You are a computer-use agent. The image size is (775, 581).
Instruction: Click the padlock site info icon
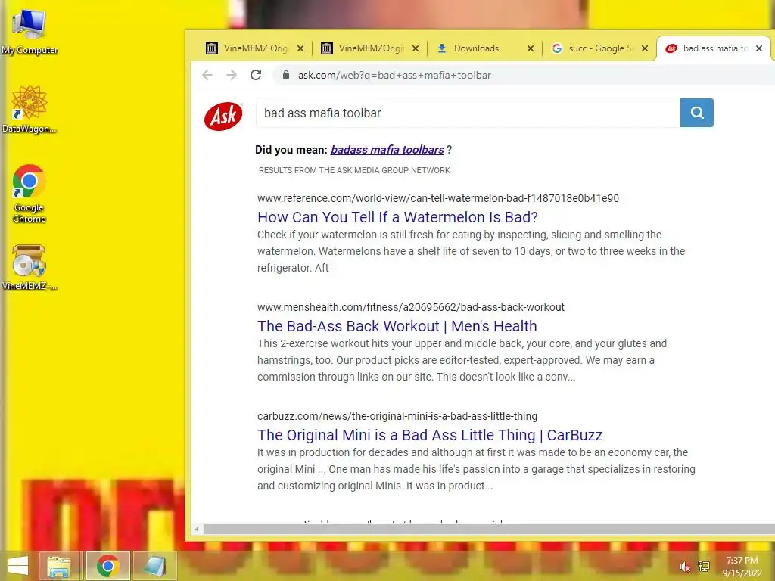[x=285, y=75]
